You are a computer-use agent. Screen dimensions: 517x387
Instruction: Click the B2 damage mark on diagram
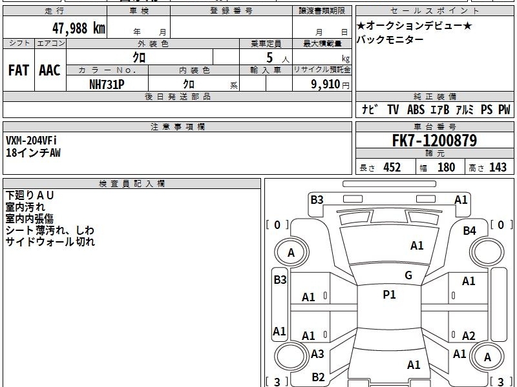pyautogui.click(x=318, y=377)
